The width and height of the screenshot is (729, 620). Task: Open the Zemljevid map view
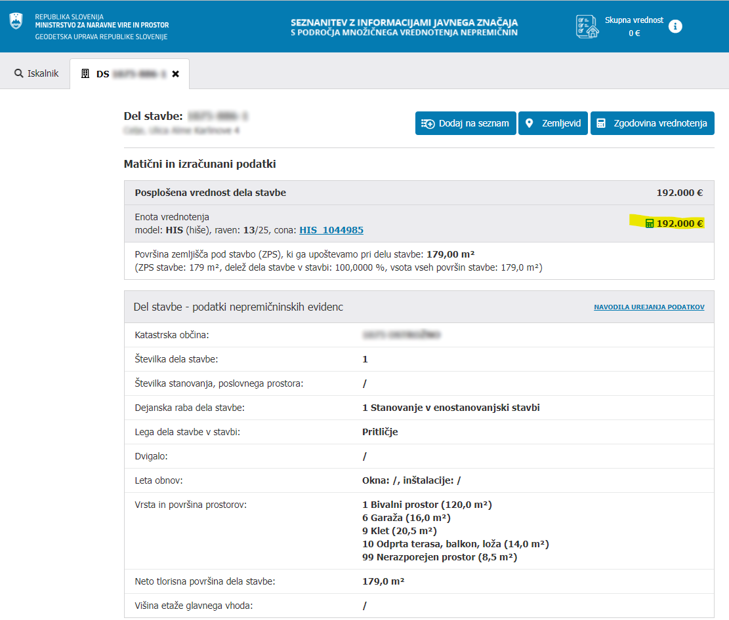point(552,123)
